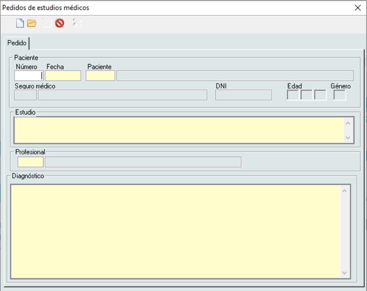Close the Pedidos de estudios médicos window
Image resolution: width=367 pixels, height=291 pixels.
click(x=357, y=8)
